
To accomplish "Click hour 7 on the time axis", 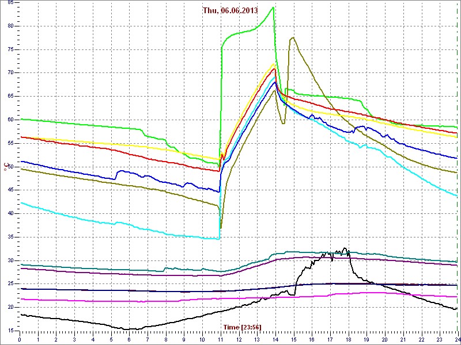I will 148,339.
